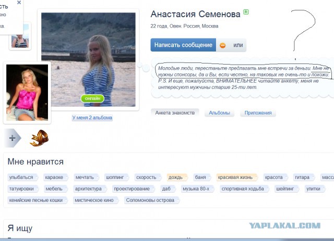Select the 'мечтать' interest tag

[x=86, y=177]
